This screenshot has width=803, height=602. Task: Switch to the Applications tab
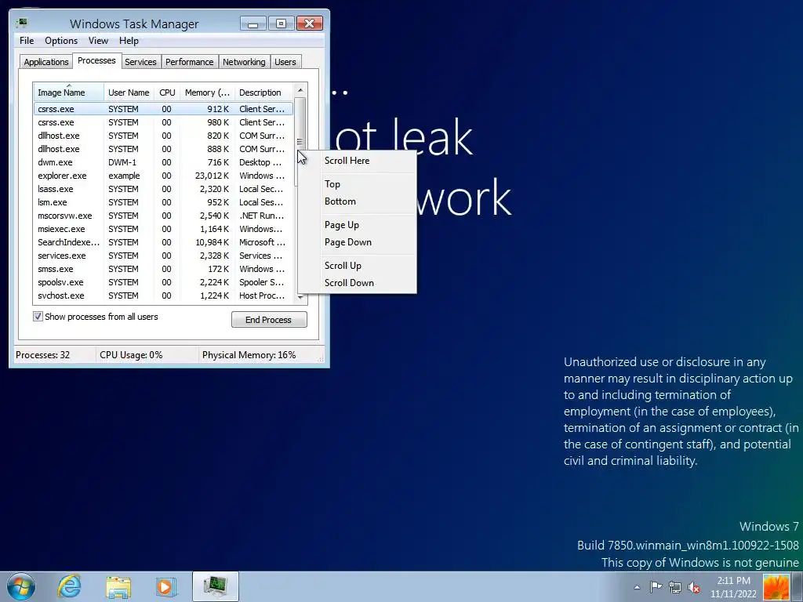click(46, 62)
